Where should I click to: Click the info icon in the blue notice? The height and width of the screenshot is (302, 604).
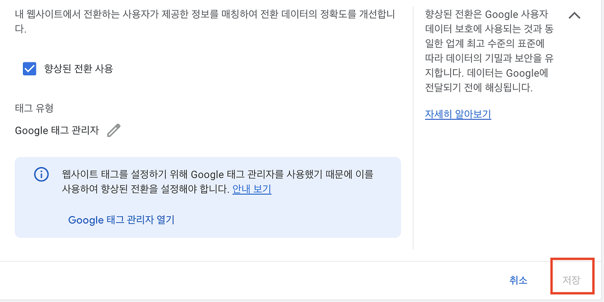click(41, 174)
